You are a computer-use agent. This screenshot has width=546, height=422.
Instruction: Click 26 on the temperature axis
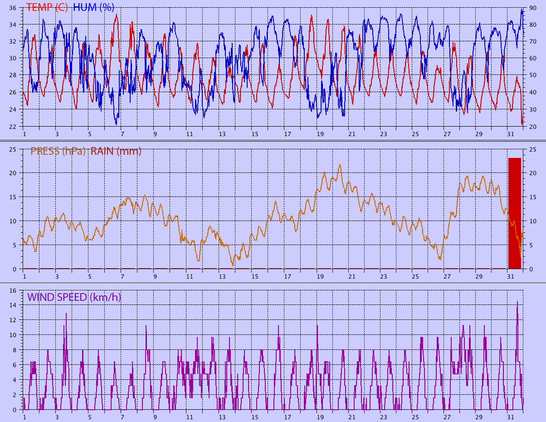[x=13, y=93]
